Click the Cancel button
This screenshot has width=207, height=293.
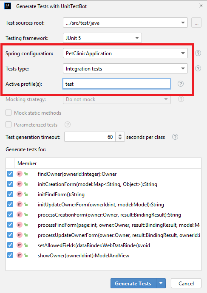[186, 283]
